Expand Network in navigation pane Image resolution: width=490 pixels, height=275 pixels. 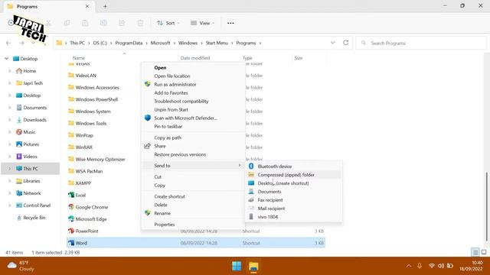click(x=9, y=193)
